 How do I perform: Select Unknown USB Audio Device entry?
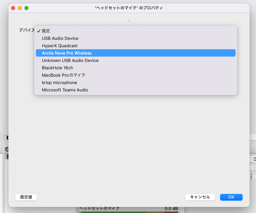tap(135, 60)
